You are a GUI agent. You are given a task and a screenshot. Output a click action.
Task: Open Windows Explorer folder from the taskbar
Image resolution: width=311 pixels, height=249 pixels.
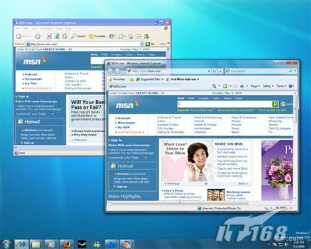coord(36,244)
